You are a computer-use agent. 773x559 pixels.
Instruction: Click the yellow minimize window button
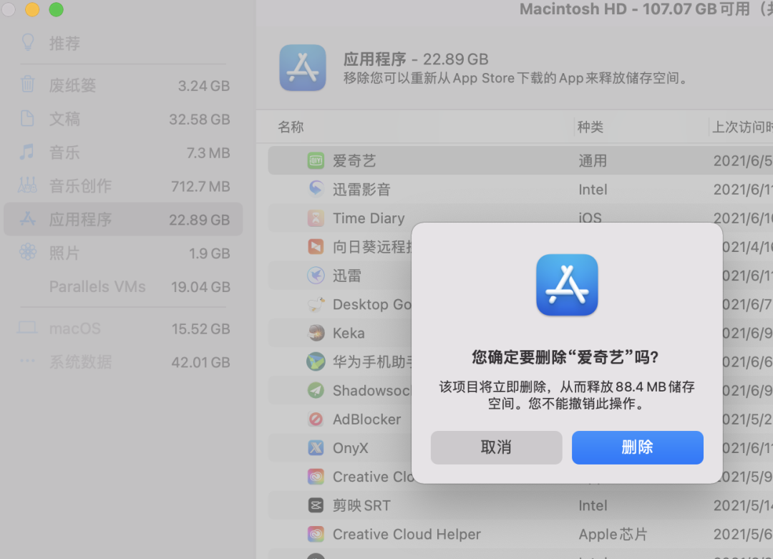coord(32,9)
